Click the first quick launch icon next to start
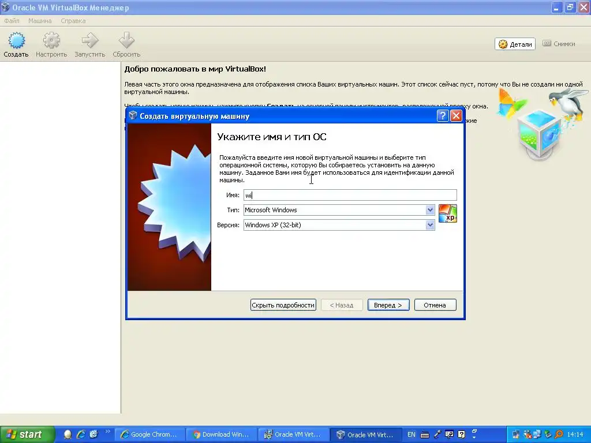 point(68,434)
